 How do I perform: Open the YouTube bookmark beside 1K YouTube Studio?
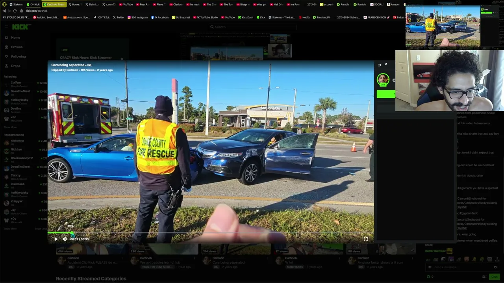(x=228, y=17)
